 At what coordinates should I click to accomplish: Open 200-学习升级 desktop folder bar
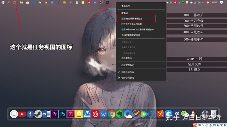coord(197,21)
